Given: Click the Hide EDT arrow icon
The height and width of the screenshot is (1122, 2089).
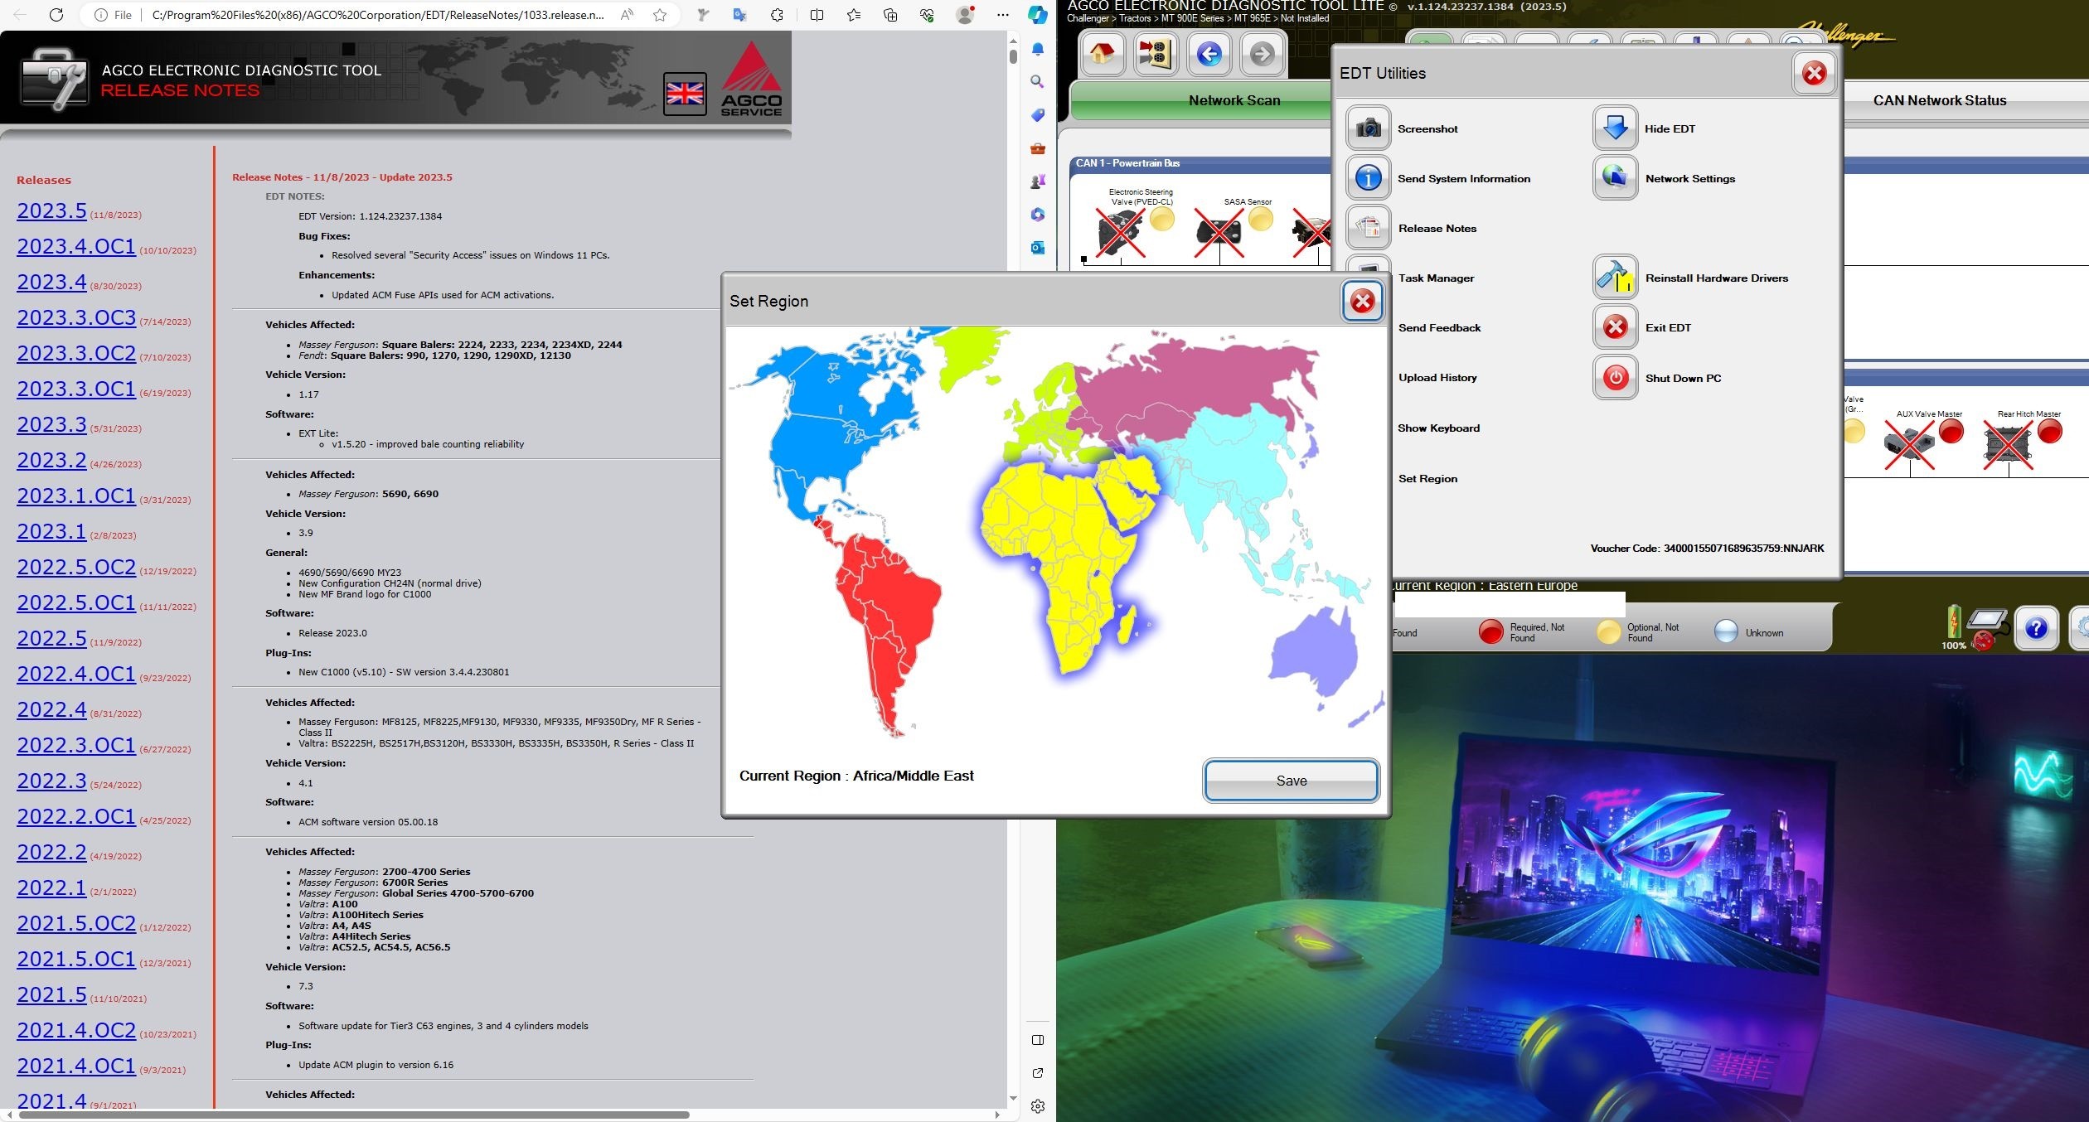Looking at the screenshot, I should (x=1615, y=128).
